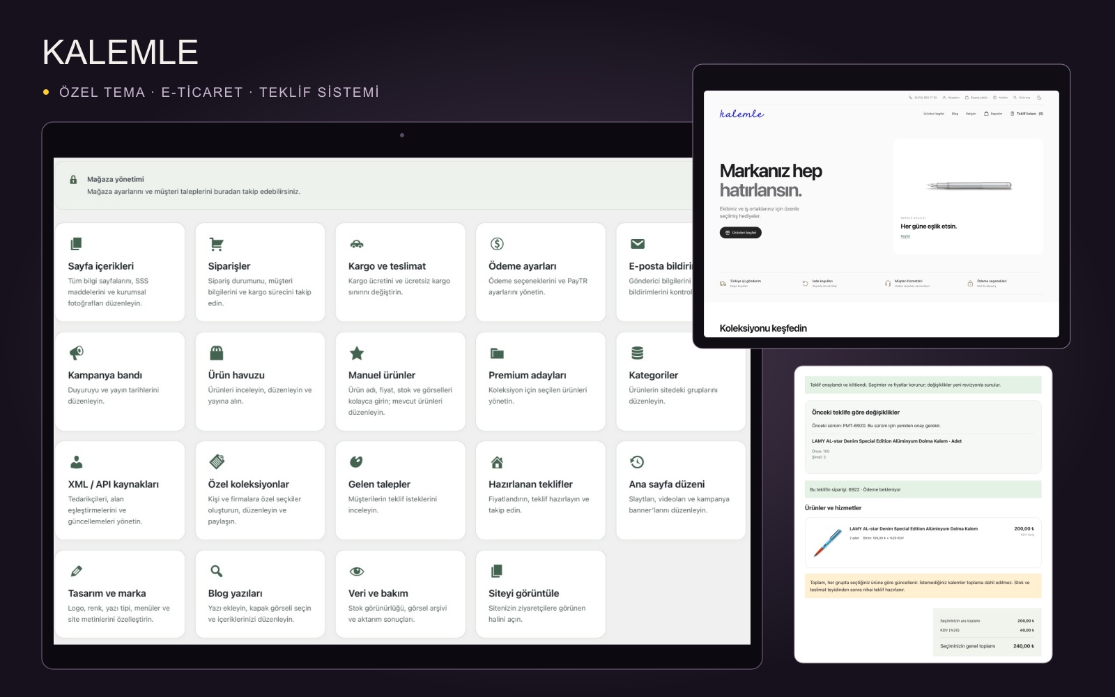Open the Kampanya bandı megaphone icon

[x=77, y=353]
